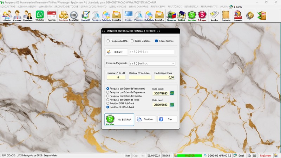The height and width of the screenshot is (158, 281).
Task: Open the SERVIÇO/ORÇAMENTO menu
Action: 94,7
